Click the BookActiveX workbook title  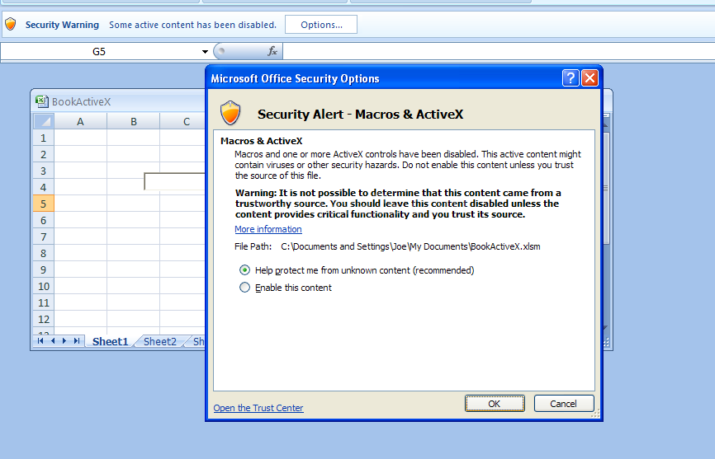coord(81,101)
